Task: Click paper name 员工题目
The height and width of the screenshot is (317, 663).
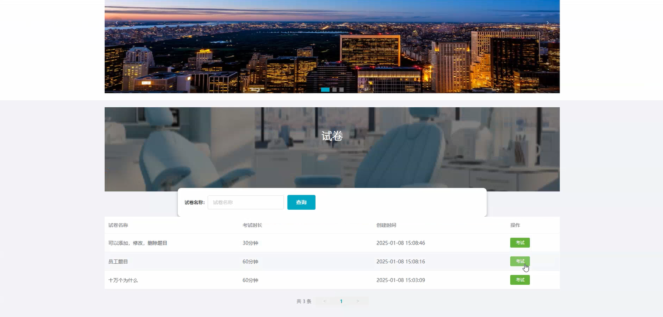Action: click(x=118, y=262)
